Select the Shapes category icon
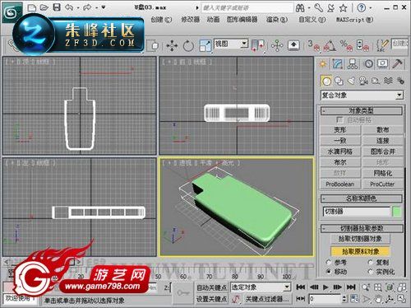 pyautogui.click(x=339, y=81)
